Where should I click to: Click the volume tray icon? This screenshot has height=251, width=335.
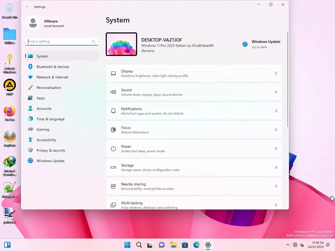(302, 245)
